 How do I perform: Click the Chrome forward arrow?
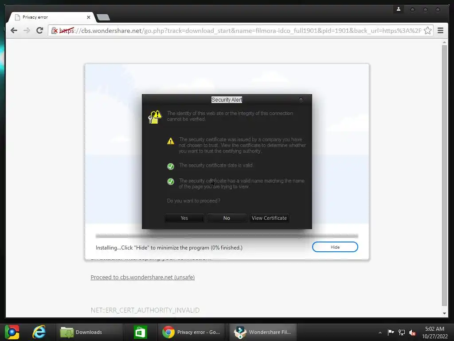[27, 31]
